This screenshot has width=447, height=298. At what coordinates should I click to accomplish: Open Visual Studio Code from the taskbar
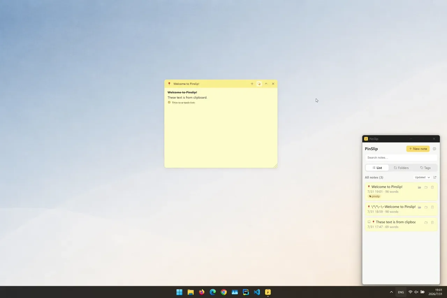257,292
